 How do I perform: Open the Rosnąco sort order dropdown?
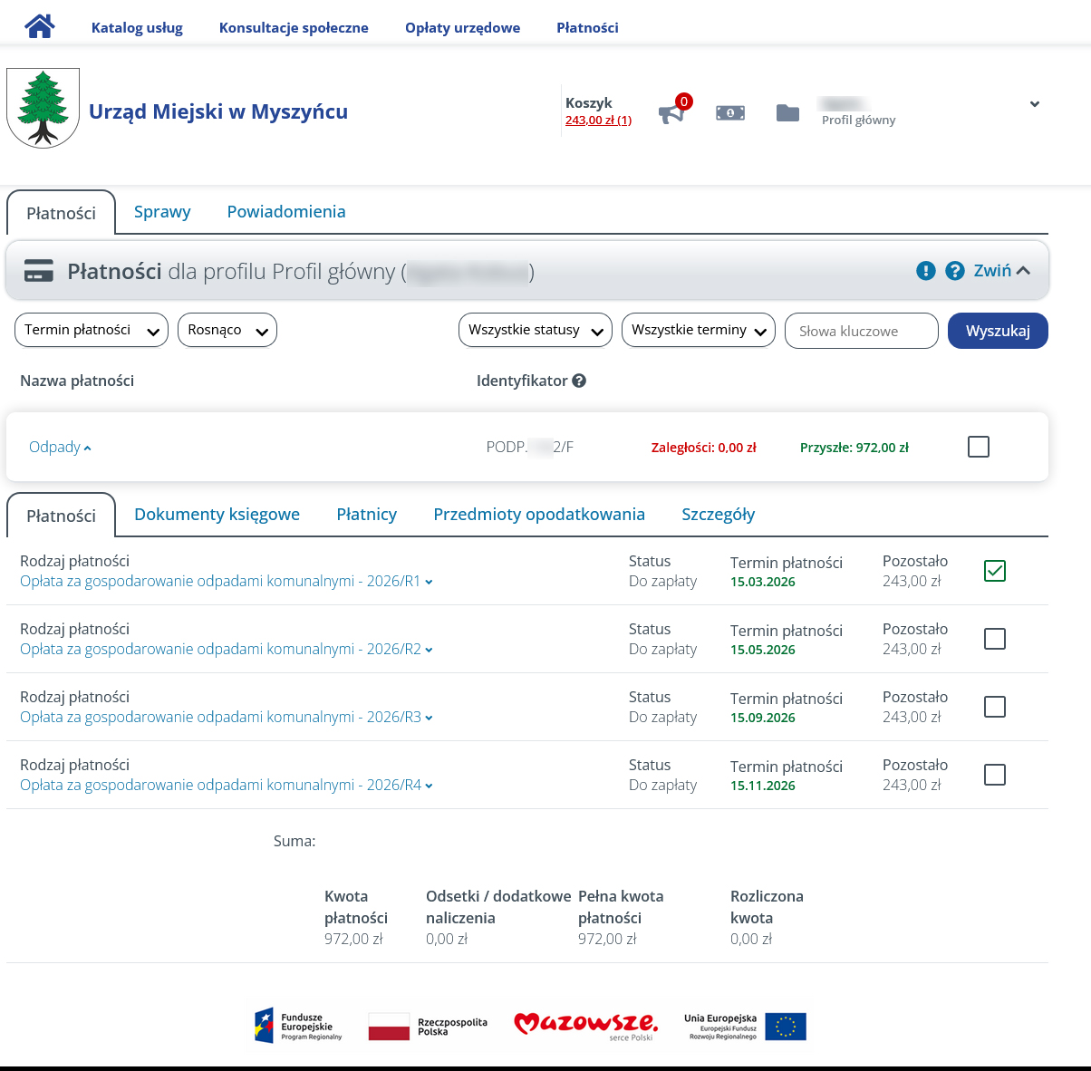[x=227, y=330]
